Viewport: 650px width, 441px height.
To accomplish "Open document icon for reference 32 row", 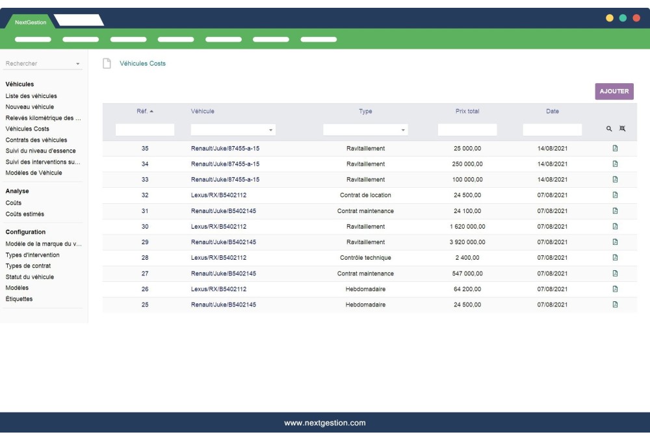I will pyautogui.click(x=615, y=195).
